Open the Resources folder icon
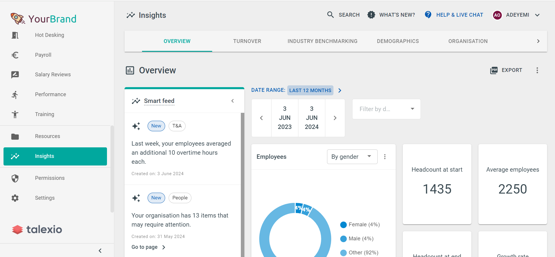The image size is (555, 257). [15, 137]
